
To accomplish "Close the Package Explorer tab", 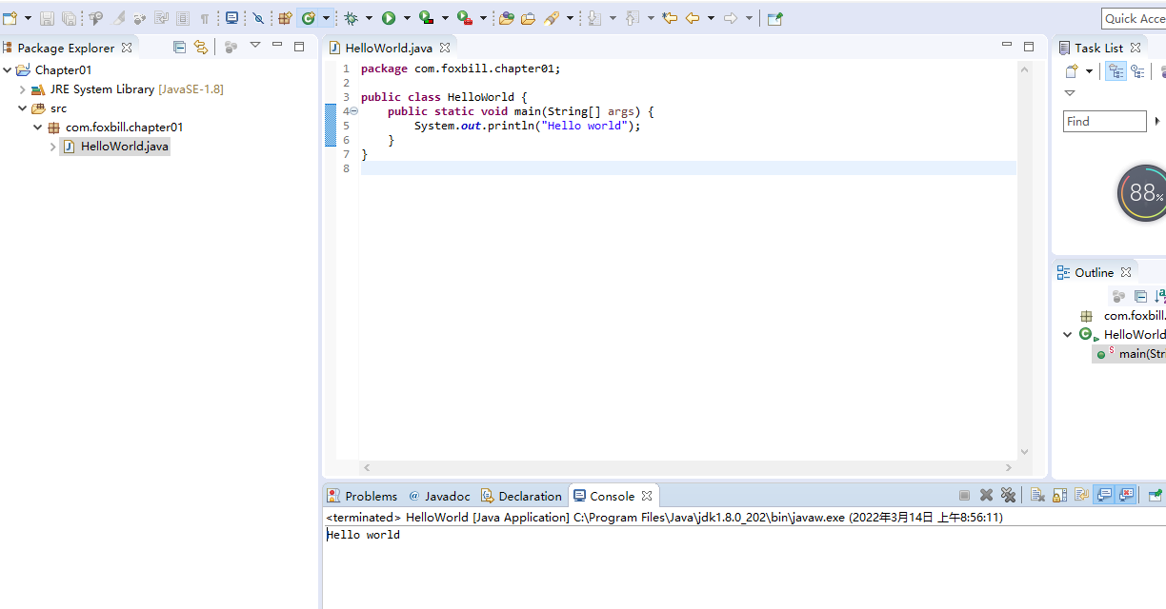I will (127, 48).
